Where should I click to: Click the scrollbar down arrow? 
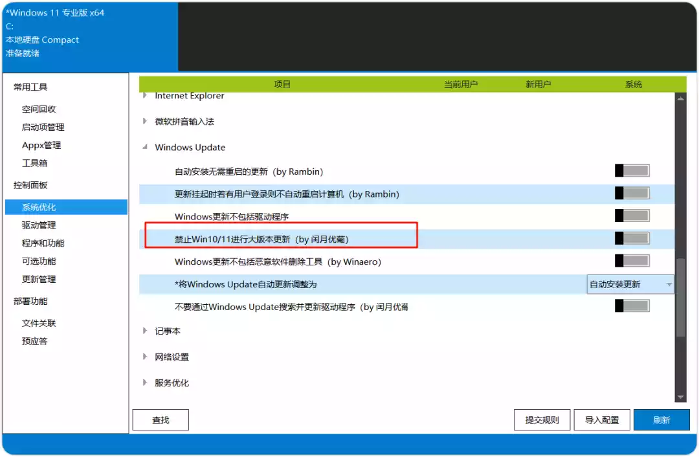680,397
